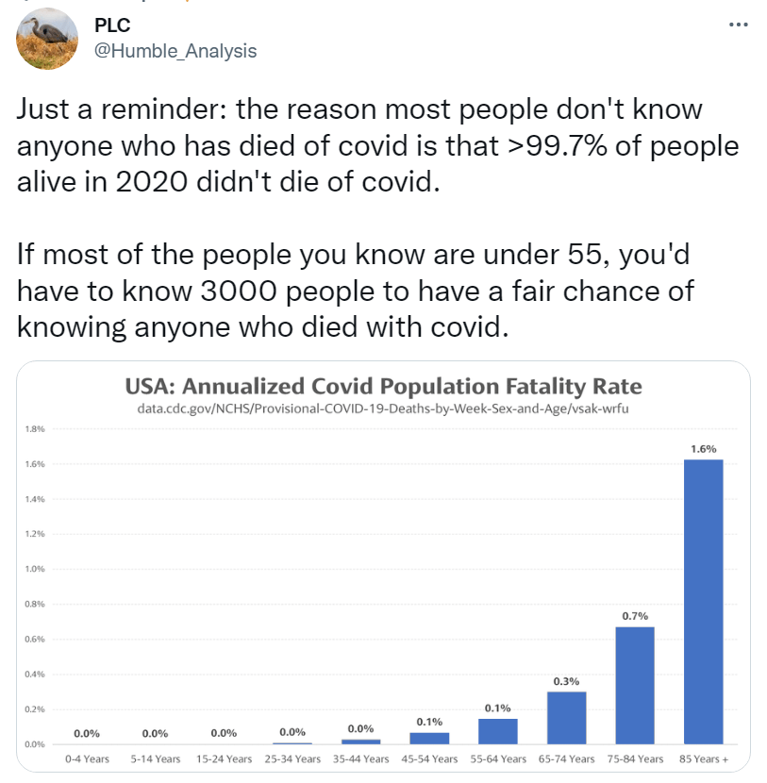Click the 85 Years + axis label

point(704,758)
